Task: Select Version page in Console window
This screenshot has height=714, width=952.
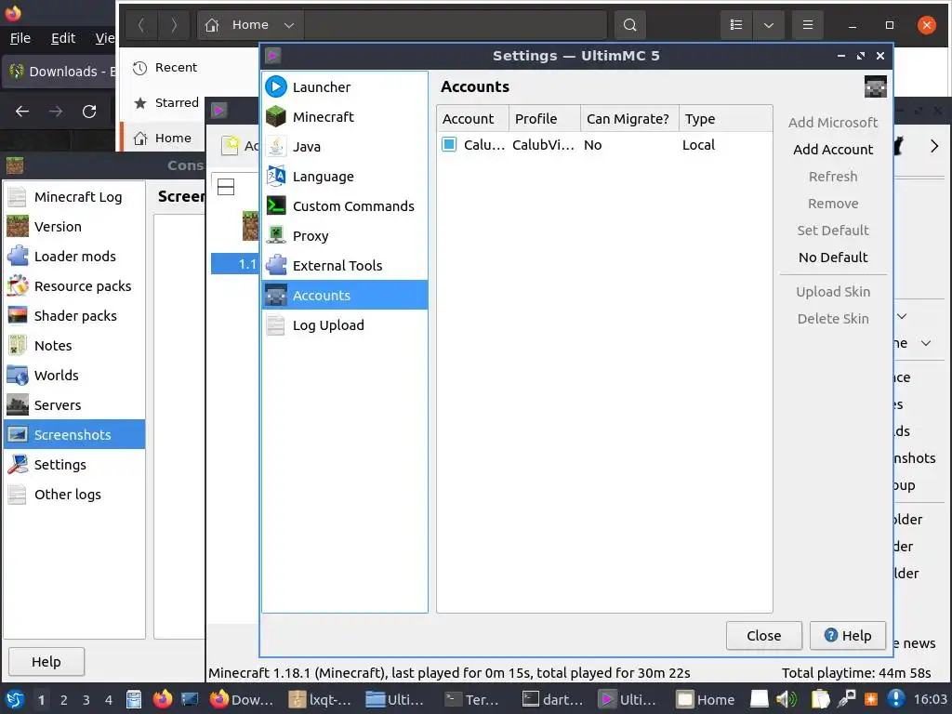Action: tap(74, 227)
